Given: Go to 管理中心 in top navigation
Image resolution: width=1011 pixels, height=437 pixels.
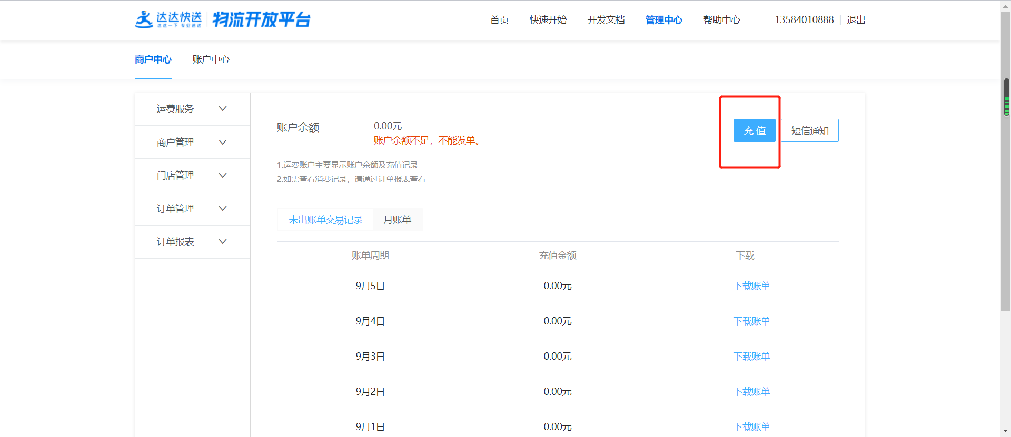Looking at the screenshot, I should (663, 20).
